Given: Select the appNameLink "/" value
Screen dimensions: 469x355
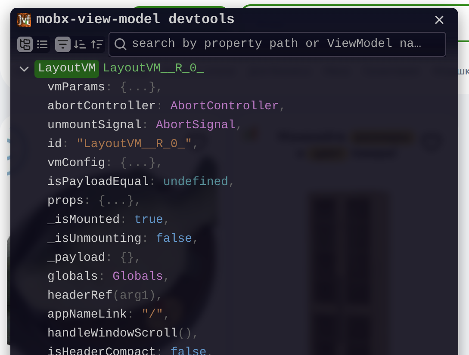Looking at the screenshot, I should coord(152,314).
